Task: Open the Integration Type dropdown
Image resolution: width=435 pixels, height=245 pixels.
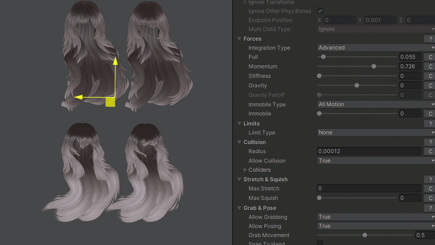Action: [375, 48]
